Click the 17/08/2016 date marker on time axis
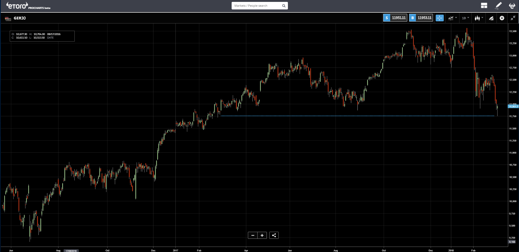The height and width of the screenshot is (252, 519). point(71,251)
